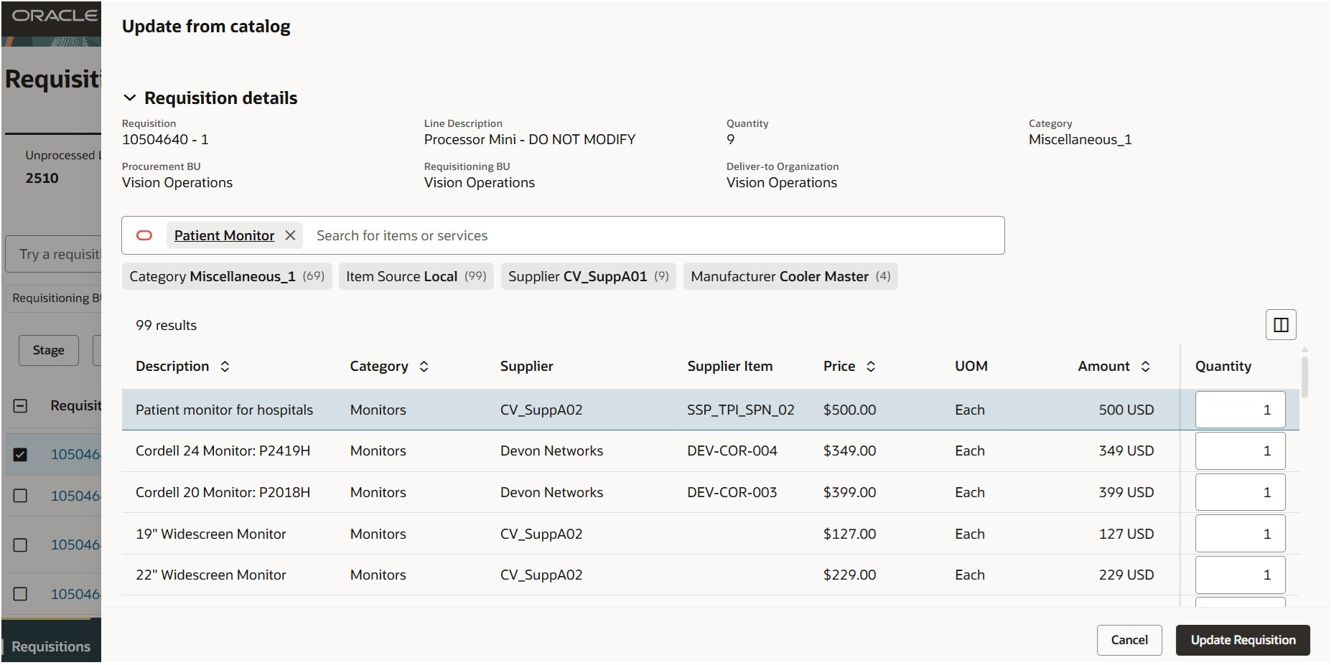Uncheck the selected requisition in the left list
The image size is (1331, 665).
coord(21,454)
